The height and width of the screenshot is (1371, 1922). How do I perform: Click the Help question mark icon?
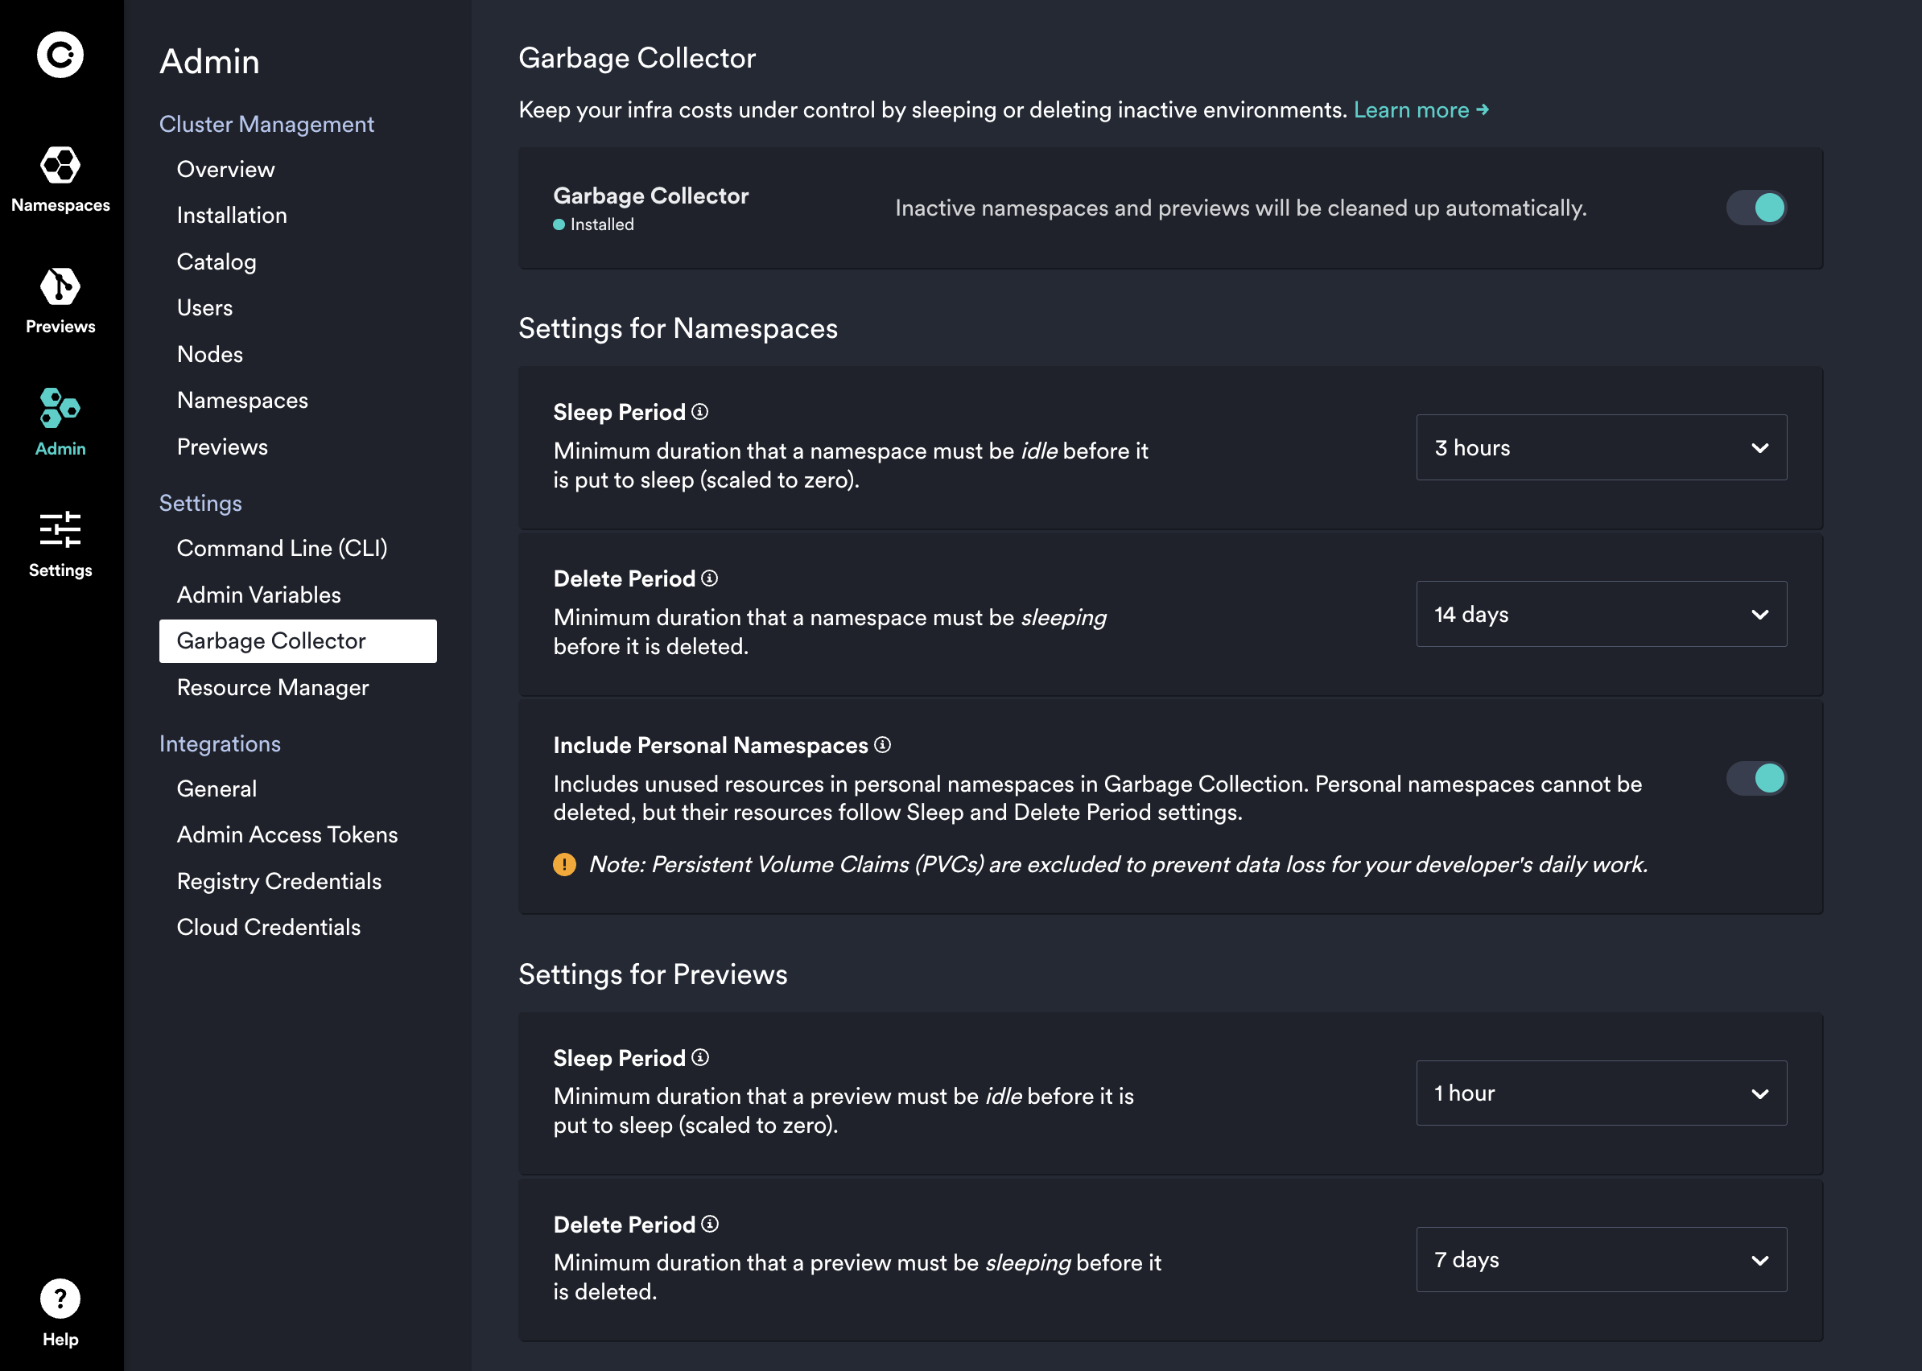tap(59, 1299)
